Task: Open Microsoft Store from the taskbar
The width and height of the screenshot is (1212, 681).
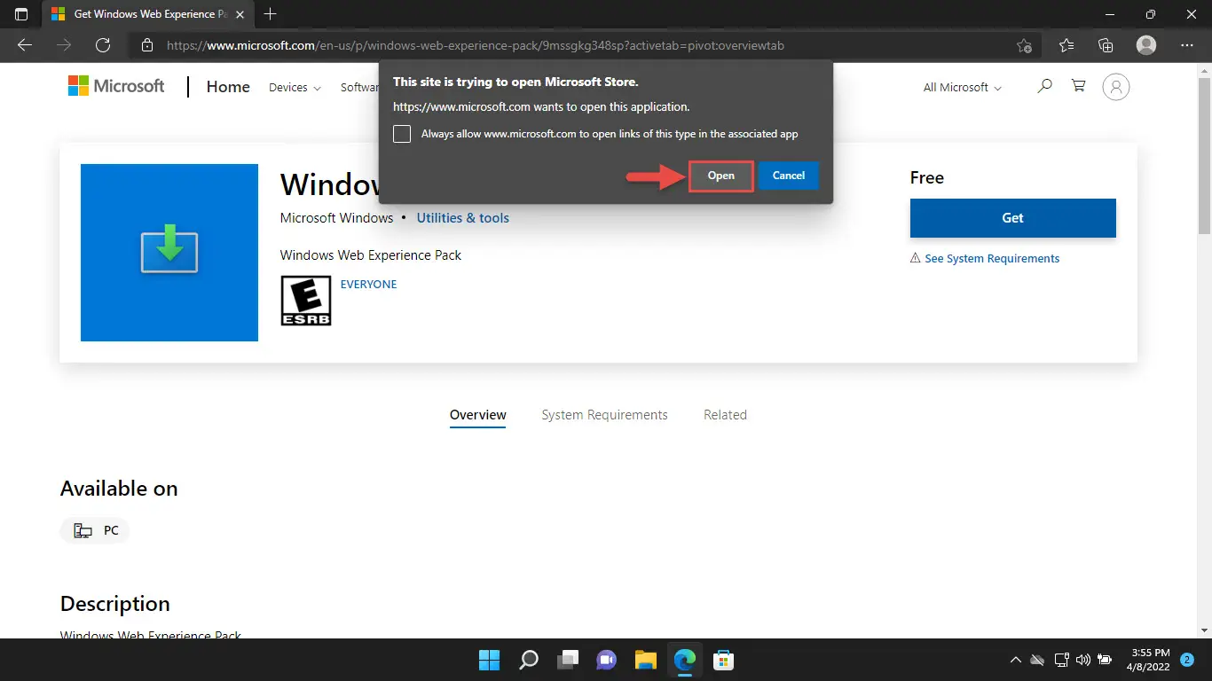Action: point(724,660)
